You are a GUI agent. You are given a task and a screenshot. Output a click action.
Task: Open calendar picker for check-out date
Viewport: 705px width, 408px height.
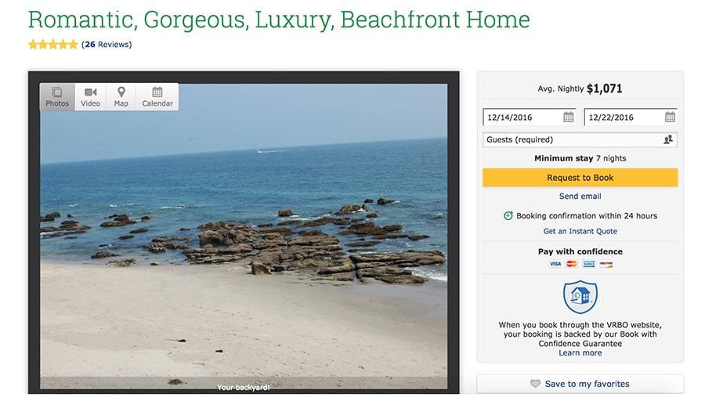[670, 117]
